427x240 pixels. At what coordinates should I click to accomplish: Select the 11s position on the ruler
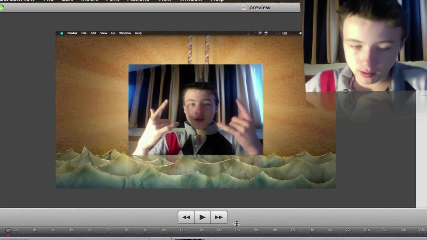(x=182, y=230)
